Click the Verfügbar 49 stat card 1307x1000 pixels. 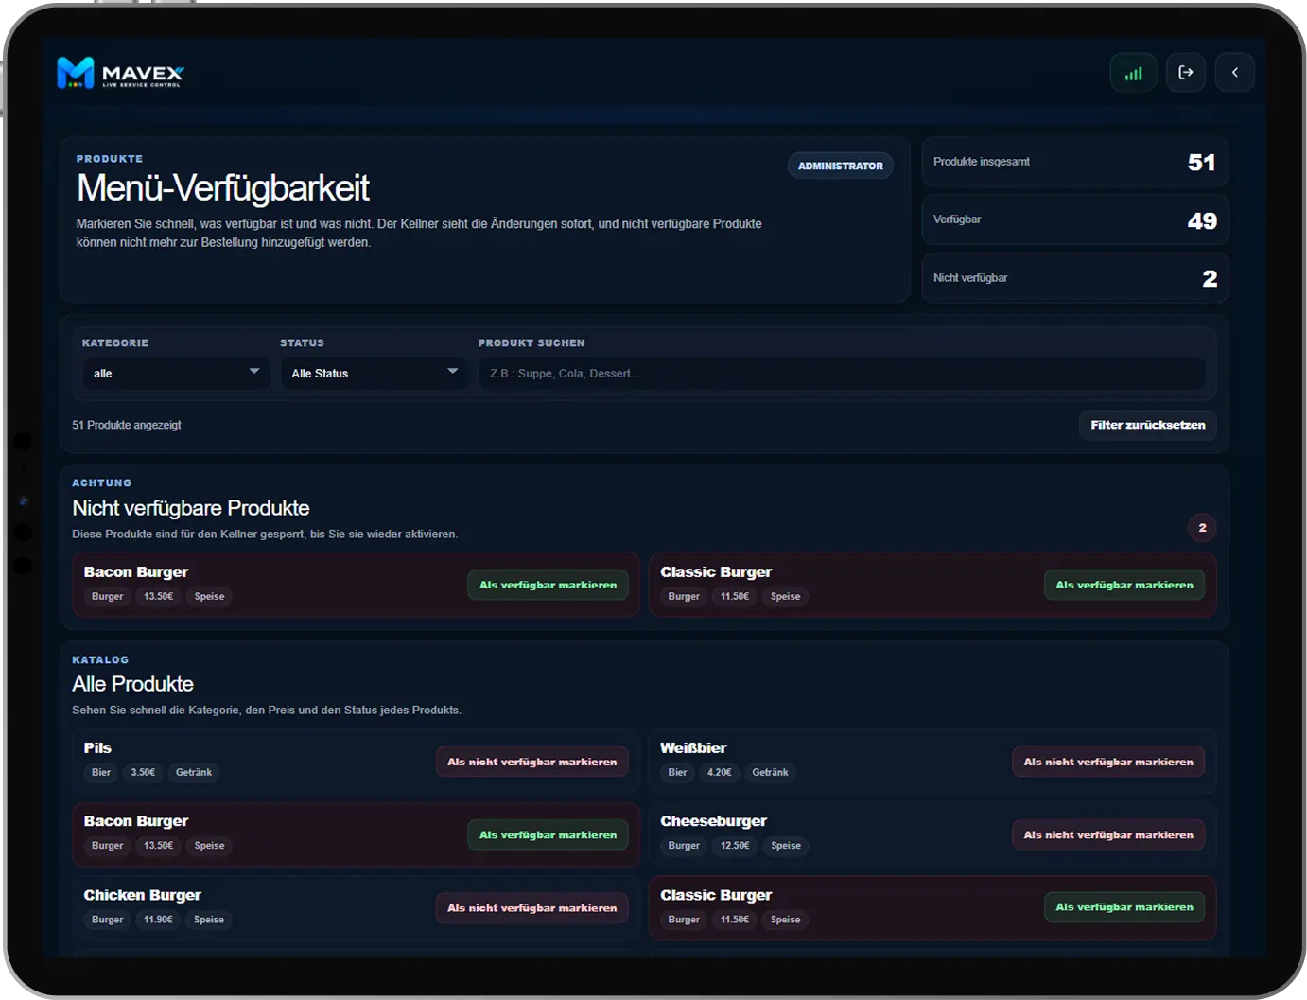pyautogui.click(x=1075, y=220)
